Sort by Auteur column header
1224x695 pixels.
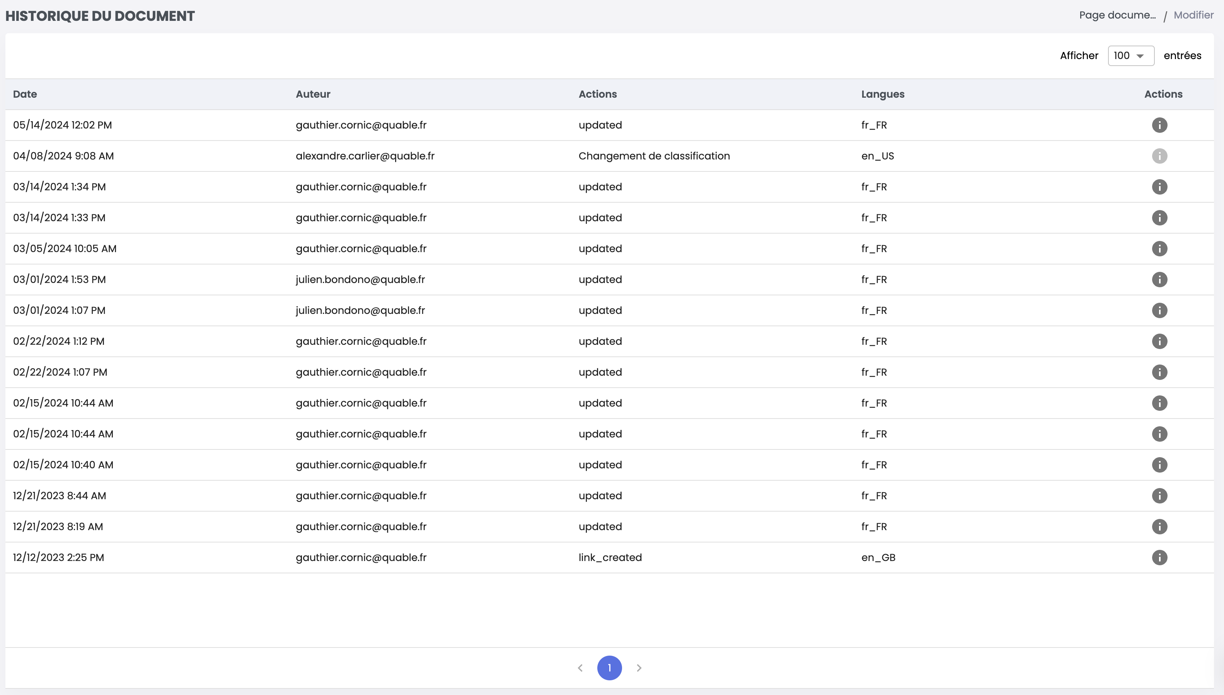coord(313,94)
